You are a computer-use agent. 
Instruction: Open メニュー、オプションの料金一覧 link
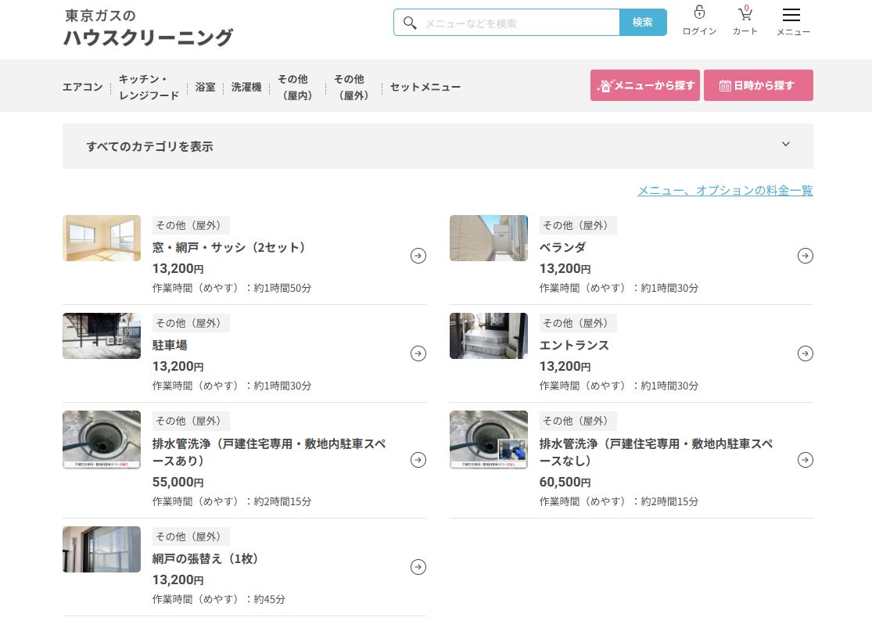pyautogui.click(x=724, y=190)
